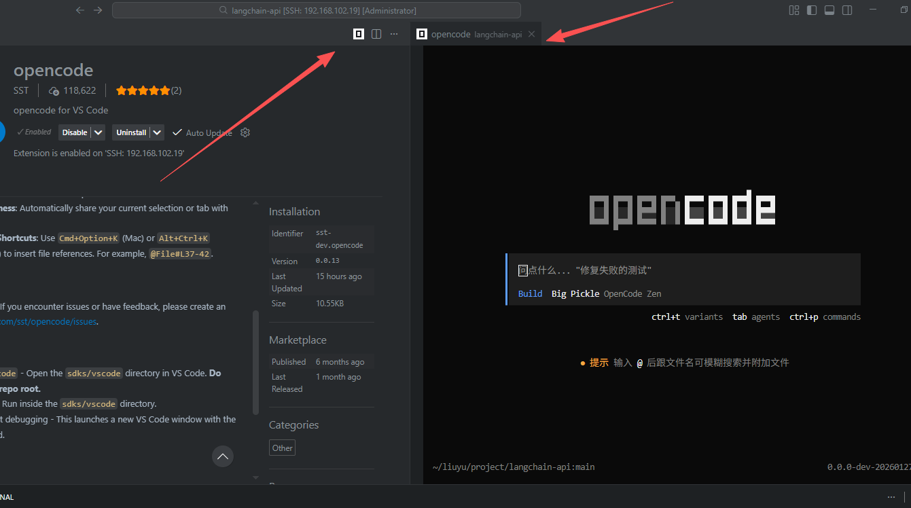
Task: Click the 10.55KB size value
Action: (x=329, y=304)
